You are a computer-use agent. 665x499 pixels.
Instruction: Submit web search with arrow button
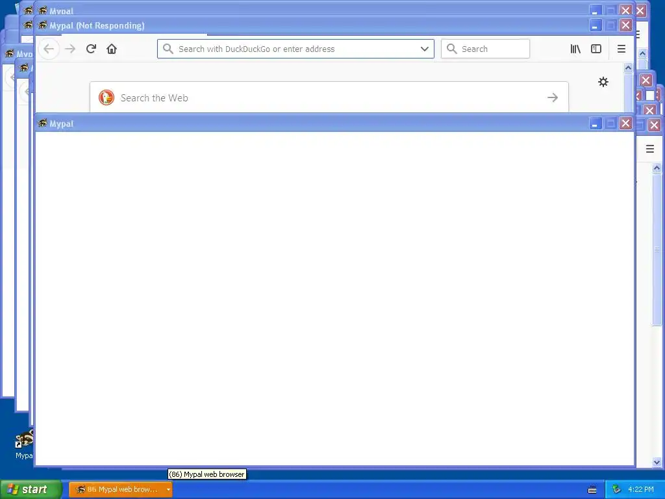[552, 97]
